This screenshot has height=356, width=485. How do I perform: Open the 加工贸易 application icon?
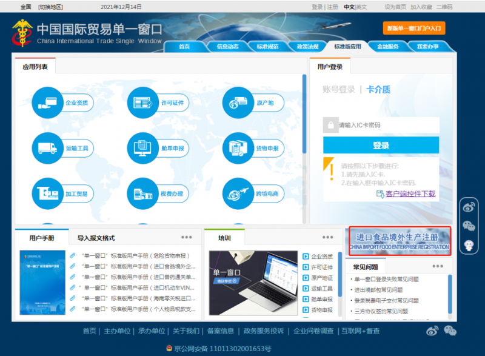[47, 193]
